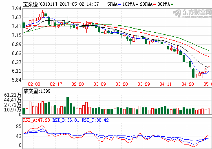Click the 7.67 price axis label

tap(17, 18)
